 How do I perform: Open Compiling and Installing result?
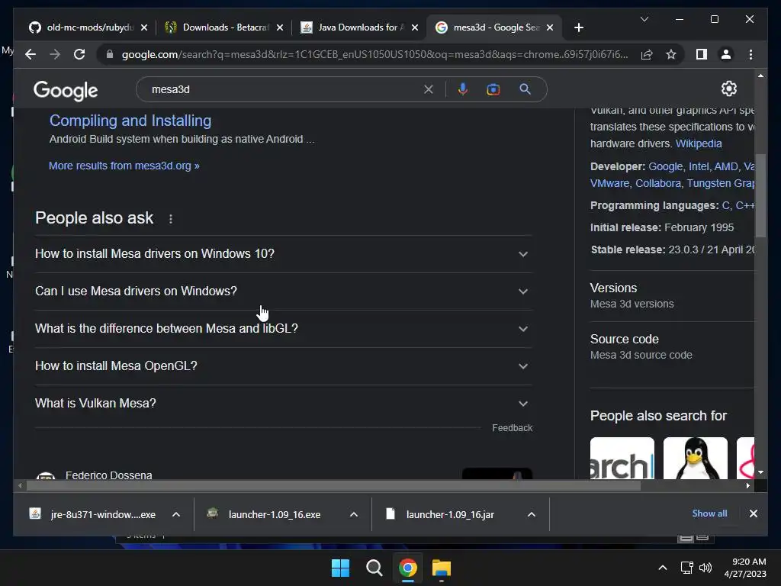(130, 121)
